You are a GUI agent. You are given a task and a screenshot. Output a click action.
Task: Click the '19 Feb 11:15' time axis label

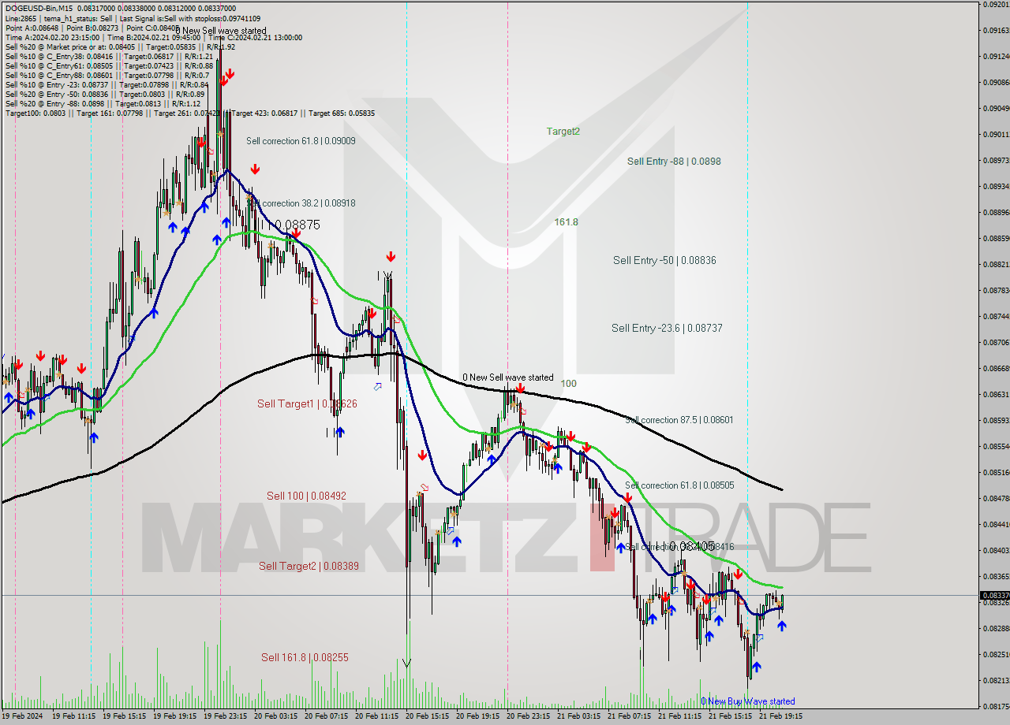(73, 717)
